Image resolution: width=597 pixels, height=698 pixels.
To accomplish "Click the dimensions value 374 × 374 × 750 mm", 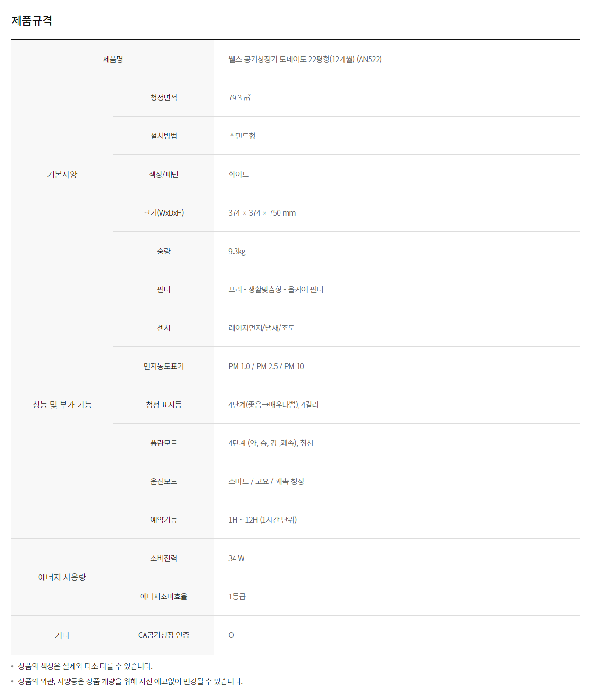I will pos(262,213).
